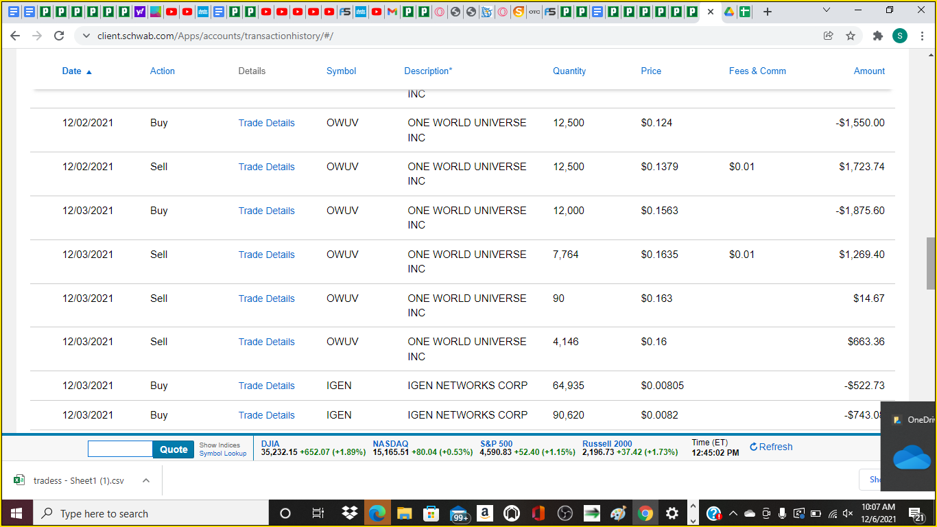This screenshot has height=527, width=937.
Task: Sort transactions by the Date column
Action: [72, 71]
